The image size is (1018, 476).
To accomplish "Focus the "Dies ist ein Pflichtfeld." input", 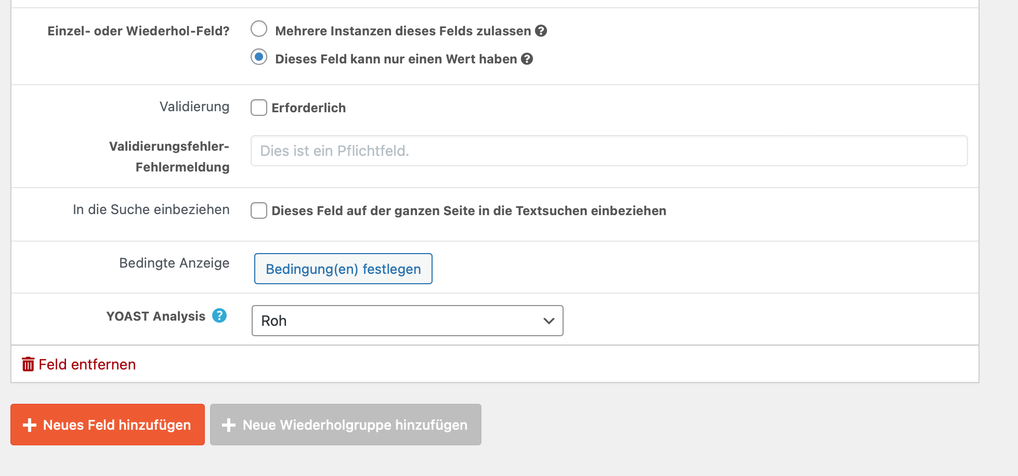I will (608, 151).
